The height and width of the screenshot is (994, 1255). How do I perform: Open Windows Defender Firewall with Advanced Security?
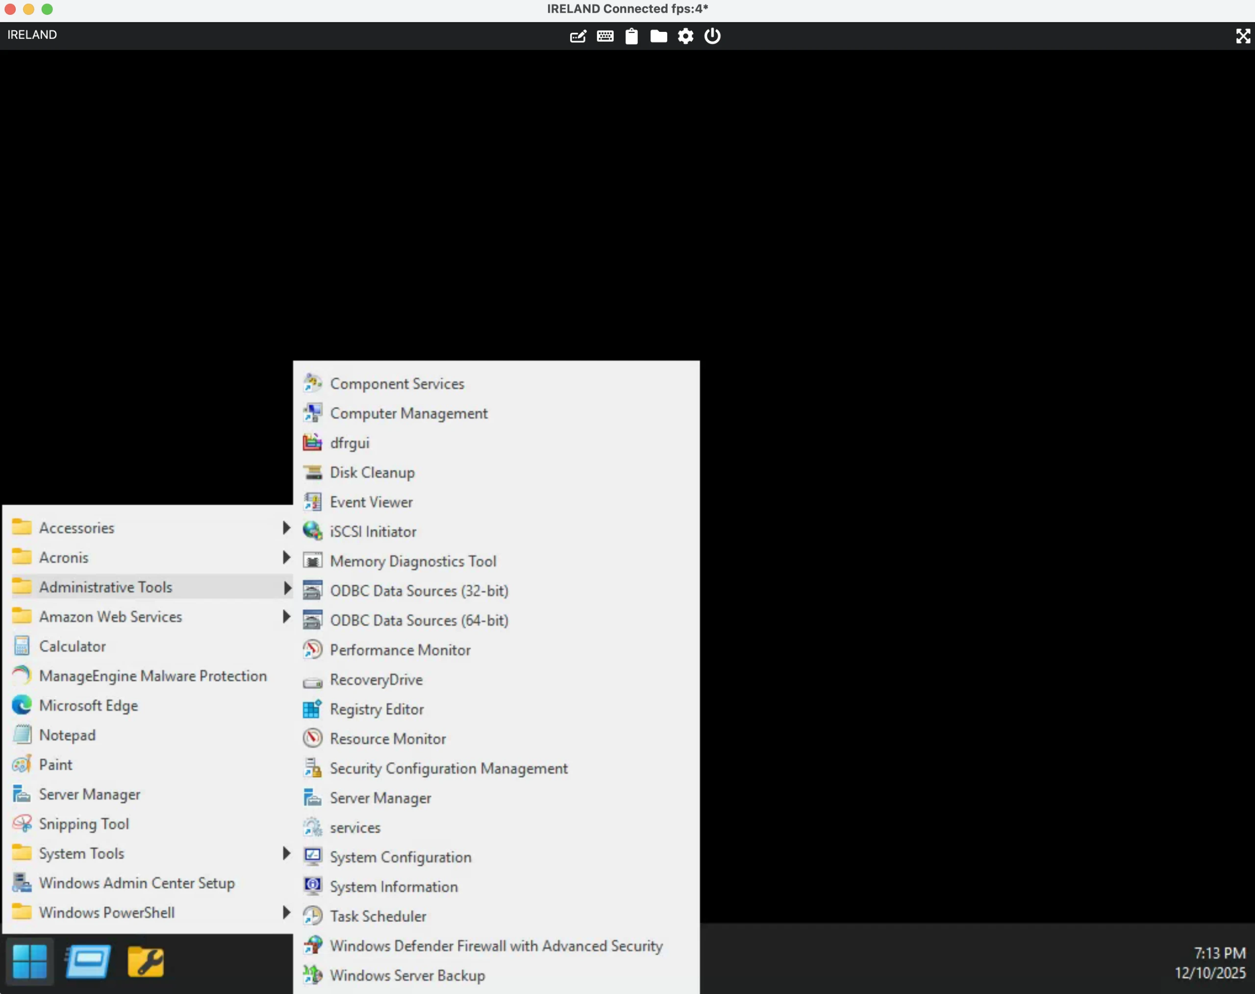click(x=497, y=945)
